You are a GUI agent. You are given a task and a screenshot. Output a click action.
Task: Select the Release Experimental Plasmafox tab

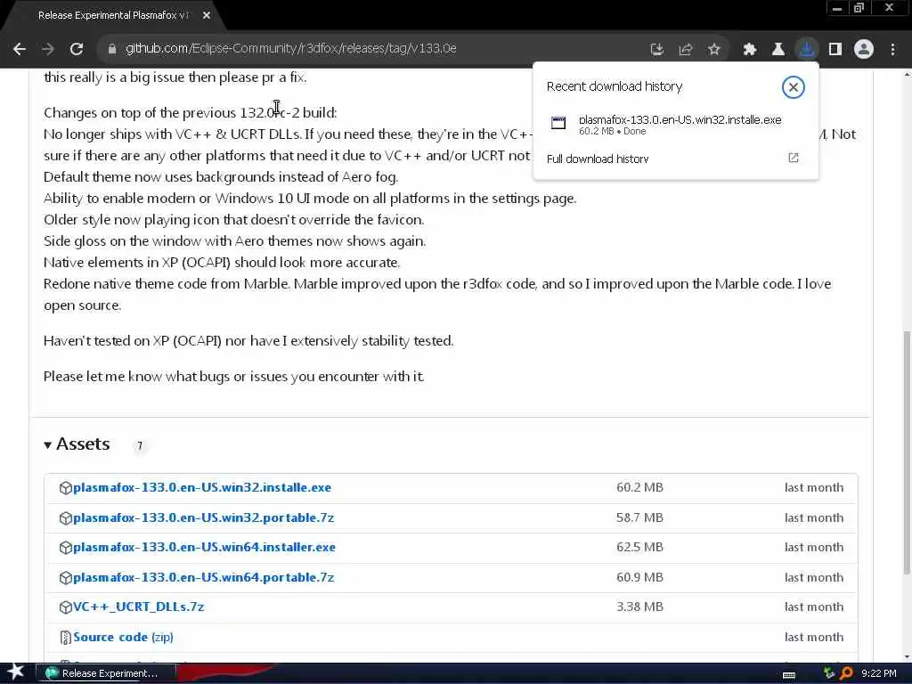point(113,16)
